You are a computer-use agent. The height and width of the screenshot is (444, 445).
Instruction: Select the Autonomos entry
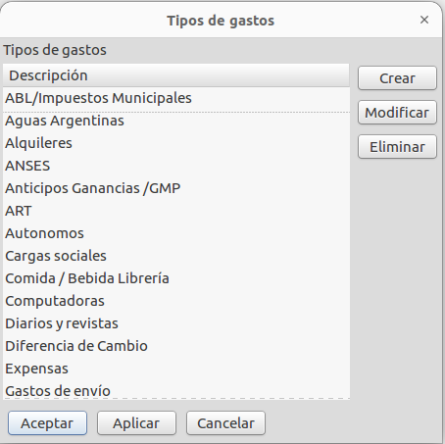point(176,233)
